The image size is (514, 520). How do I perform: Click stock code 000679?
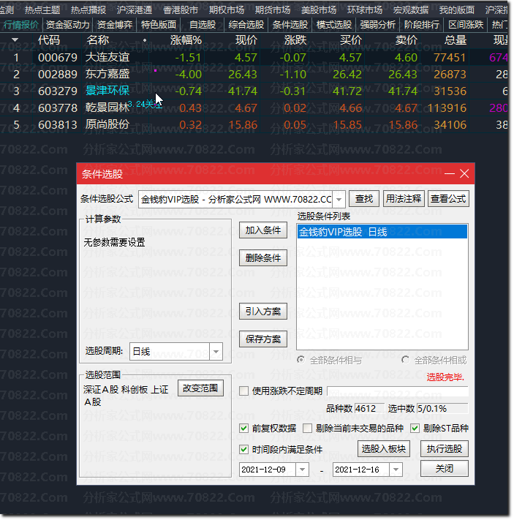point(57,58)
